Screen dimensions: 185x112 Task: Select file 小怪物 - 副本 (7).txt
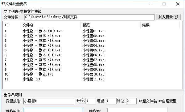coord(41,60)
